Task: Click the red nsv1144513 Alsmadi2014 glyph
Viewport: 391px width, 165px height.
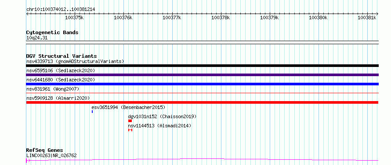Action: [130, 130]
